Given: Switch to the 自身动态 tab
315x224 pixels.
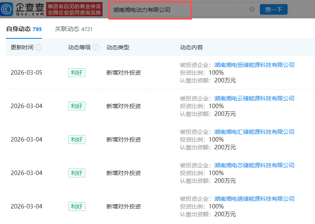Looking at the screenshot, I should [x=24, y=29].
